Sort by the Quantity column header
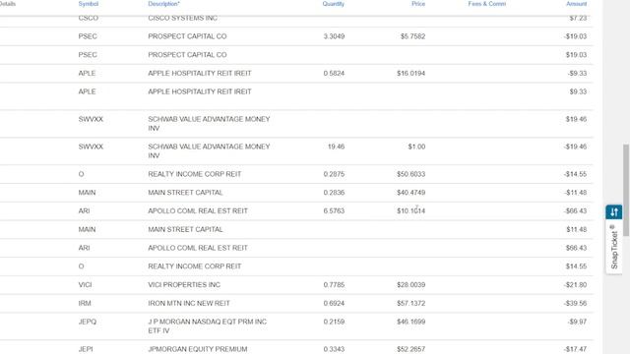Screen dimensions: 630x354 tap(333, 4)
